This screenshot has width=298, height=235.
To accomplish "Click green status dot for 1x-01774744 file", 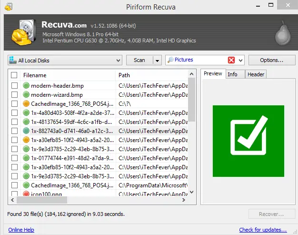I will [26, 158].
